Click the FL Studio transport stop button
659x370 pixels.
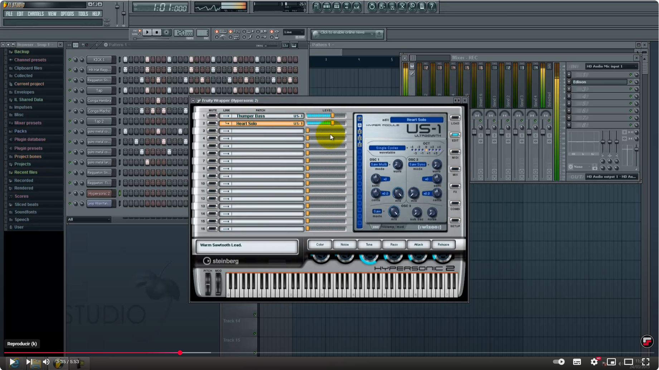[x=157, y=33]
